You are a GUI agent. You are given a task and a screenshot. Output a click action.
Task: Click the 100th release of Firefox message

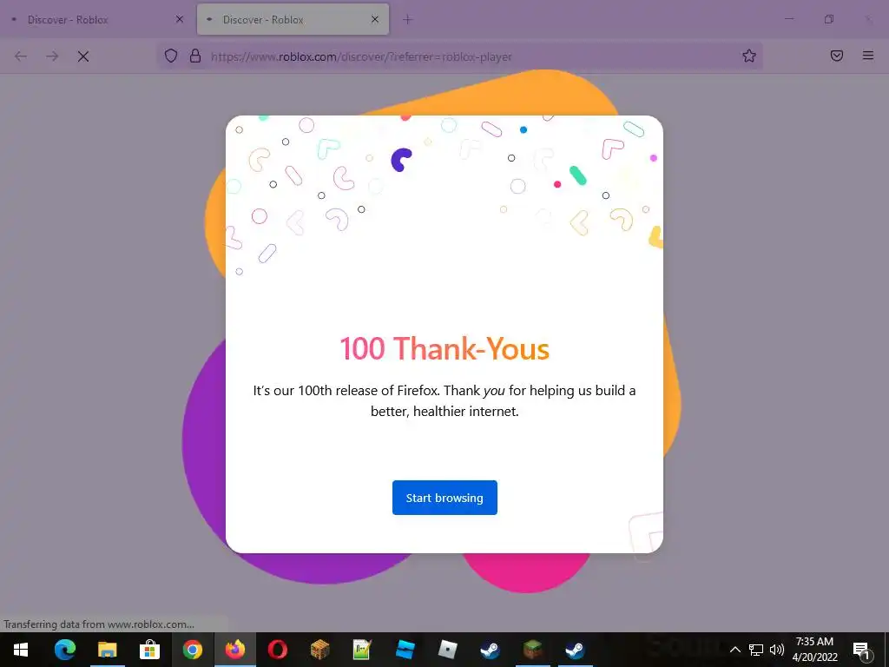pyautogui.click(x=444, y=400)
